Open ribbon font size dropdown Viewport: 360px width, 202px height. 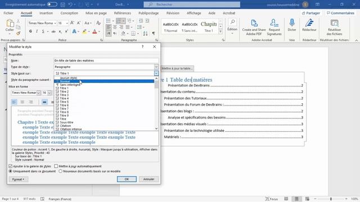(x=67, y=23)
